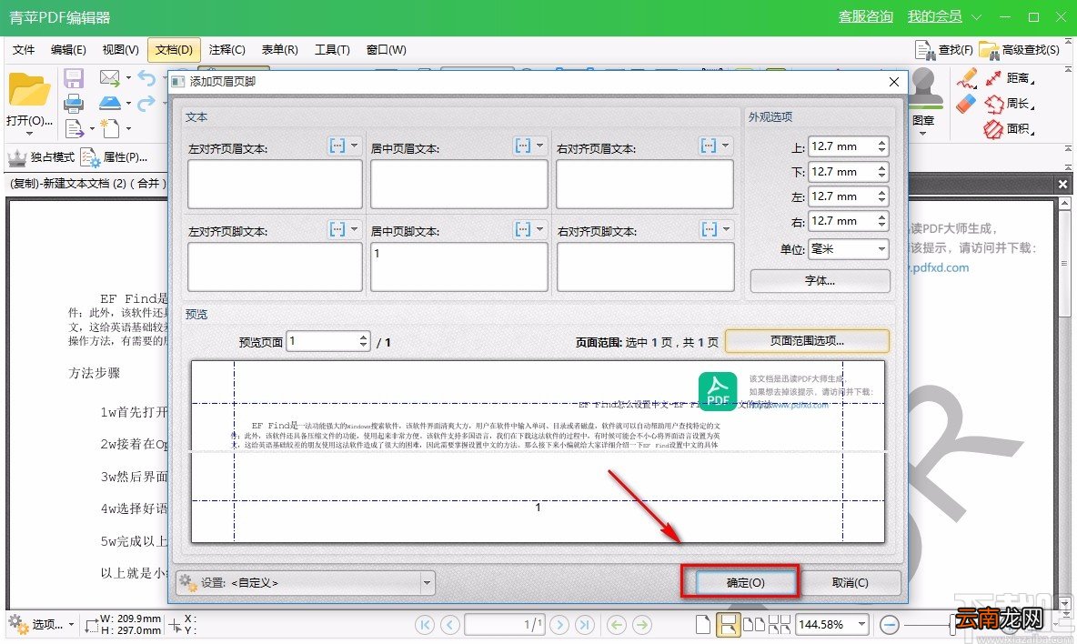Select the Area (面积) measuring tool
The height and width of the screenshot is (644, 1077).
(x=1009, y=128)
